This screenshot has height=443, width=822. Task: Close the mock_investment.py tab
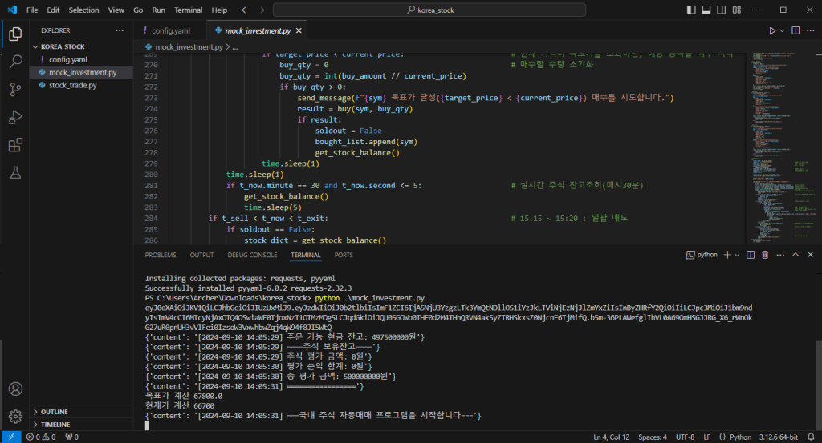pyautogui.click(x=299, y=31)
